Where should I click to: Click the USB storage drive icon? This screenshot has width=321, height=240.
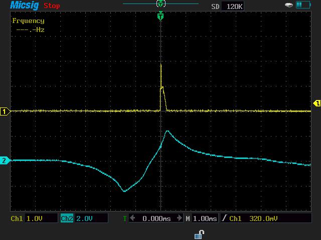coord(289,5)
